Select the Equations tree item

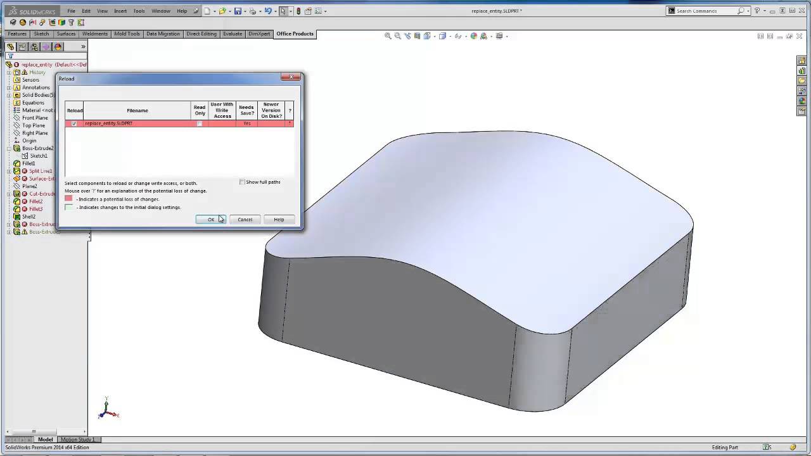[x=33, y=103]
